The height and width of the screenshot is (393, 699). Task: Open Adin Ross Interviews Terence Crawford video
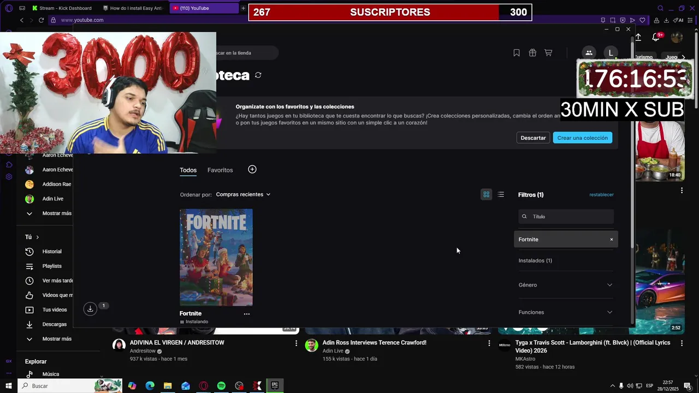tap(374, 343)
